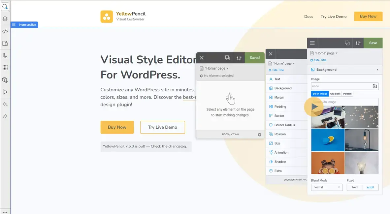The image size is (390, 214).
Task: Open the three-dots more options in sidebar
Action: (5, 212)
